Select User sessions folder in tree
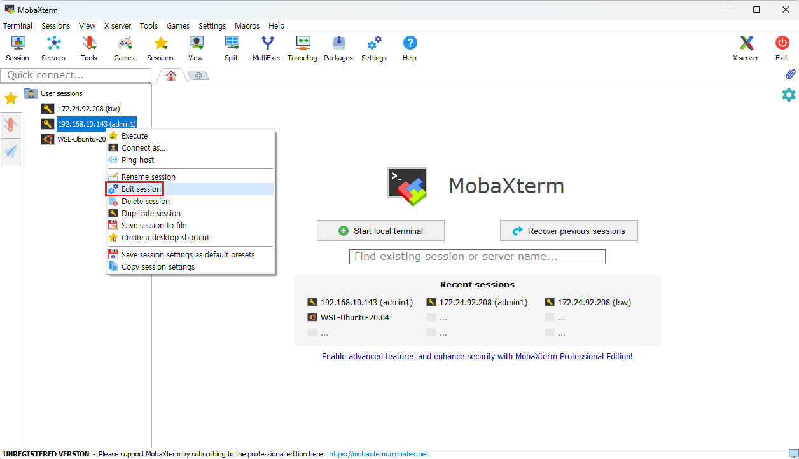Viewport: 799px width, 459px height. click(54, 93)
